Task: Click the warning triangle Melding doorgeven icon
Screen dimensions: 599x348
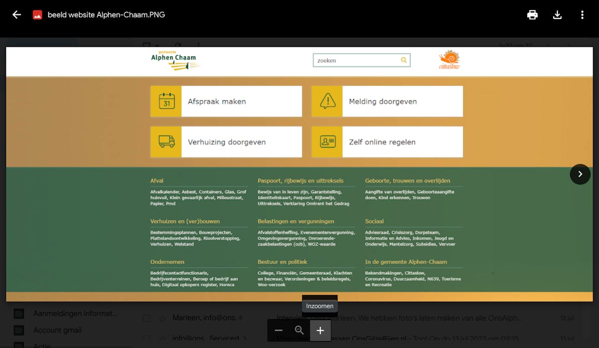Action: click(327, 101)
